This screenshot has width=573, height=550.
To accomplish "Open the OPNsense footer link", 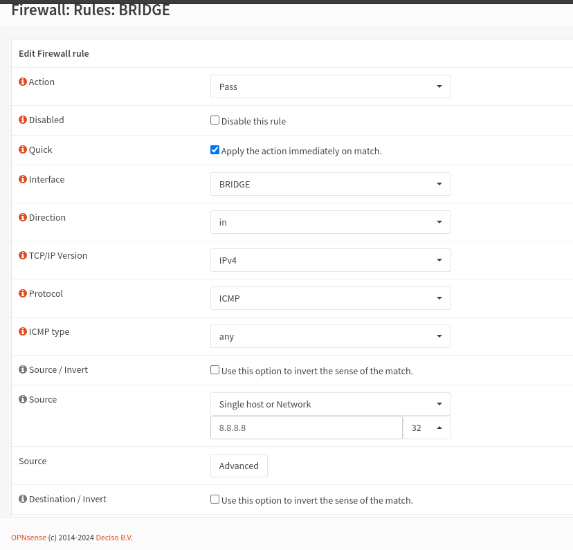I will (28, 538).
